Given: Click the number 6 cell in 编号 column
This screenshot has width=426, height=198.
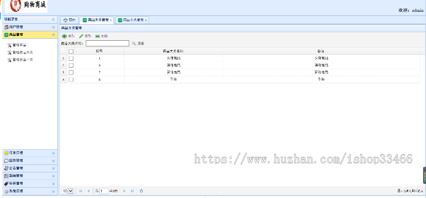Looking at the screenshot, I should 99,65.
